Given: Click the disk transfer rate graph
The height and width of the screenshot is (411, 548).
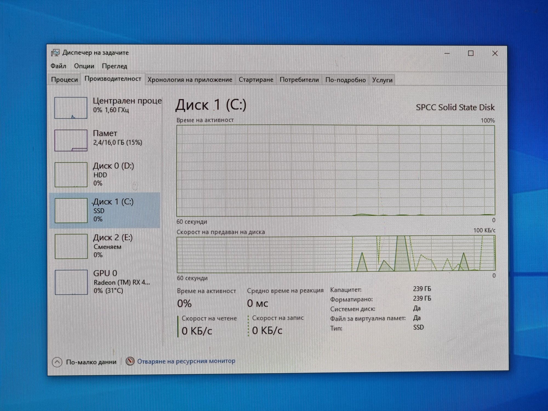Looking at the screenshot, I should 336,254.
